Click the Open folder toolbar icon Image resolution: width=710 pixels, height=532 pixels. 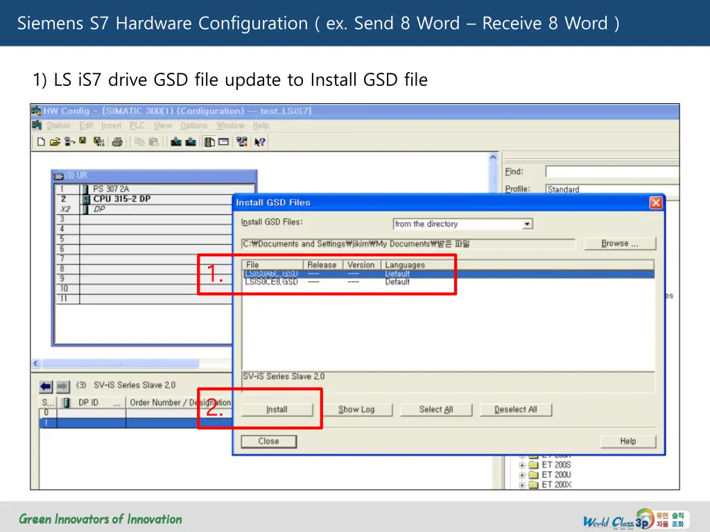point(55,142)
